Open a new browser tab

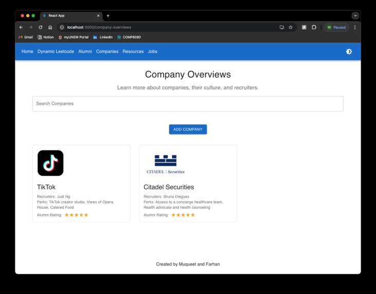pyautogui.click(x=108, y=15)
